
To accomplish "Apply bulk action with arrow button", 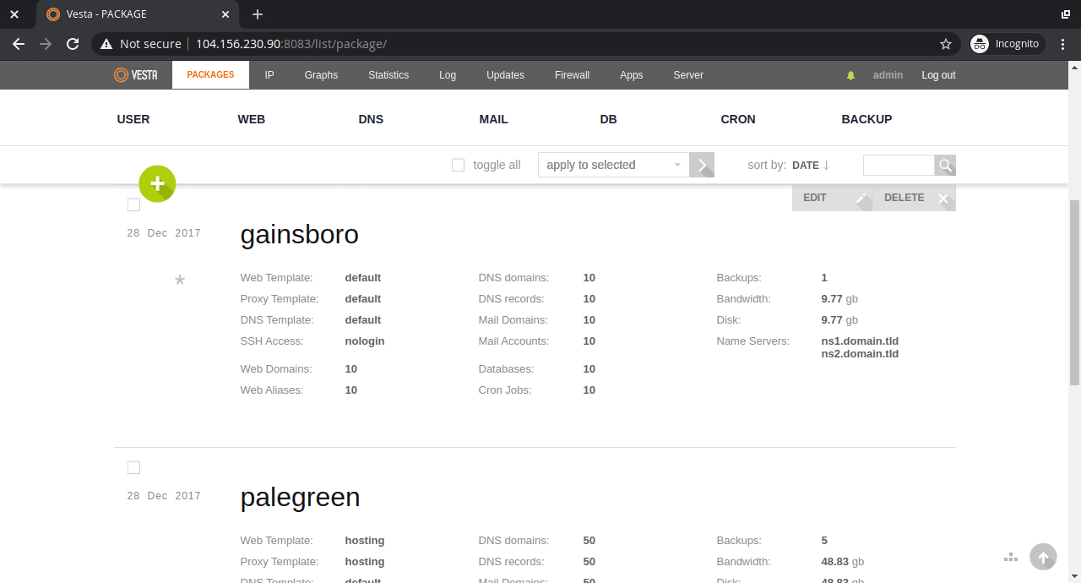I will [x=702, y=166].
